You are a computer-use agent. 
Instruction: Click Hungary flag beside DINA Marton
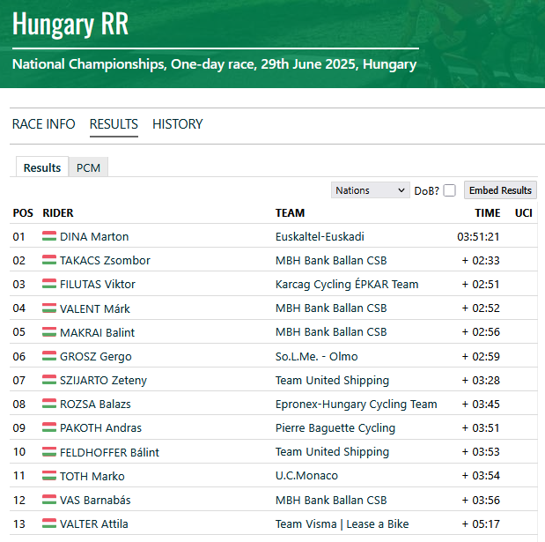point(49,236)
